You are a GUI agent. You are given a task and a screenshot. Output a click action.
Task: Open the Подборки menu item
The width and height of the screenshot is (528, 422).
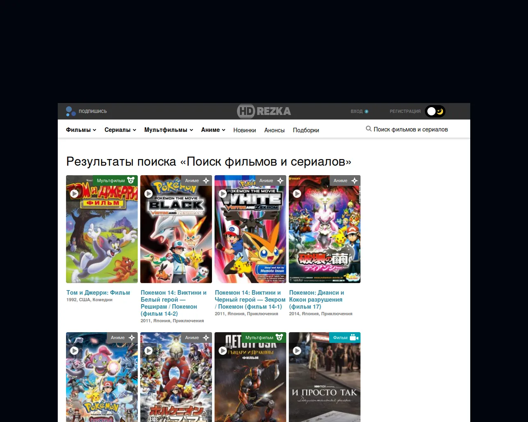(306, 130)
